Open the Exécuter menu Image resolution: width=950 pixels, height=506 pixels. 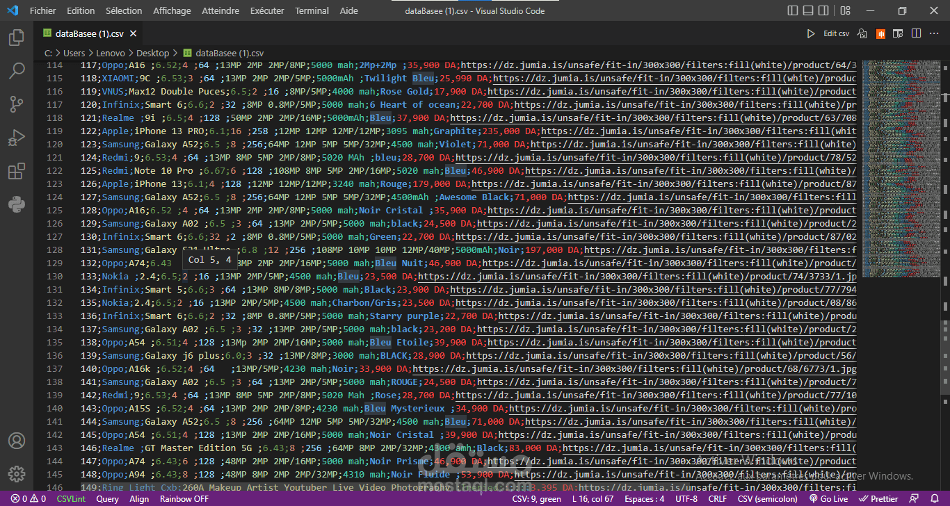(x=267, y=10)
